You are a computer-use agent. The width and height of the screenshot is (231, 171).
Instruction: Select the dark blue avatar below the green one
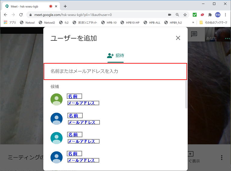(57, 119)
